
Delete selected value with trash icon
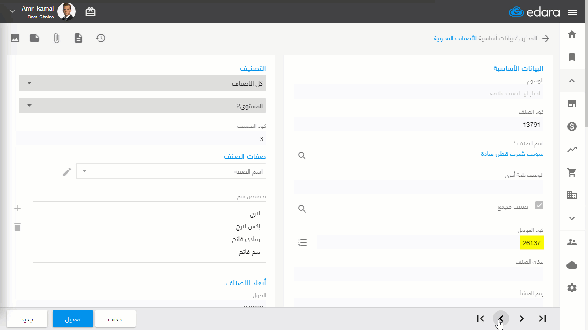17,227
